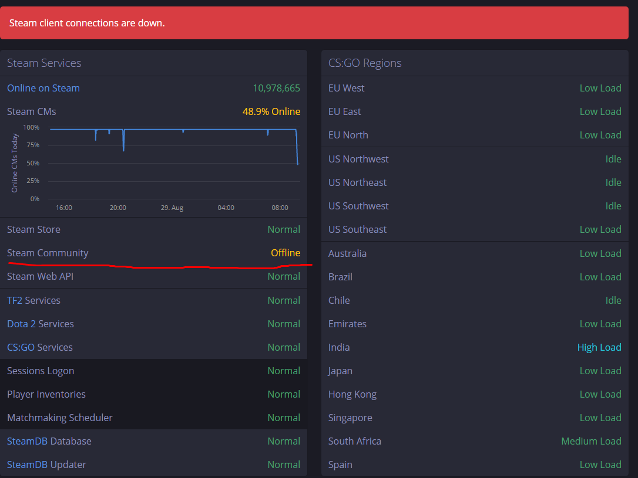Click the Singapore region row
Viewport: 638px width, 478px height.
point(475,418)
